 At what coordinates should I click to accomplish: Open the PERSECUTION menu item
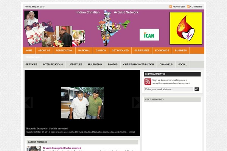click(64, 51)
